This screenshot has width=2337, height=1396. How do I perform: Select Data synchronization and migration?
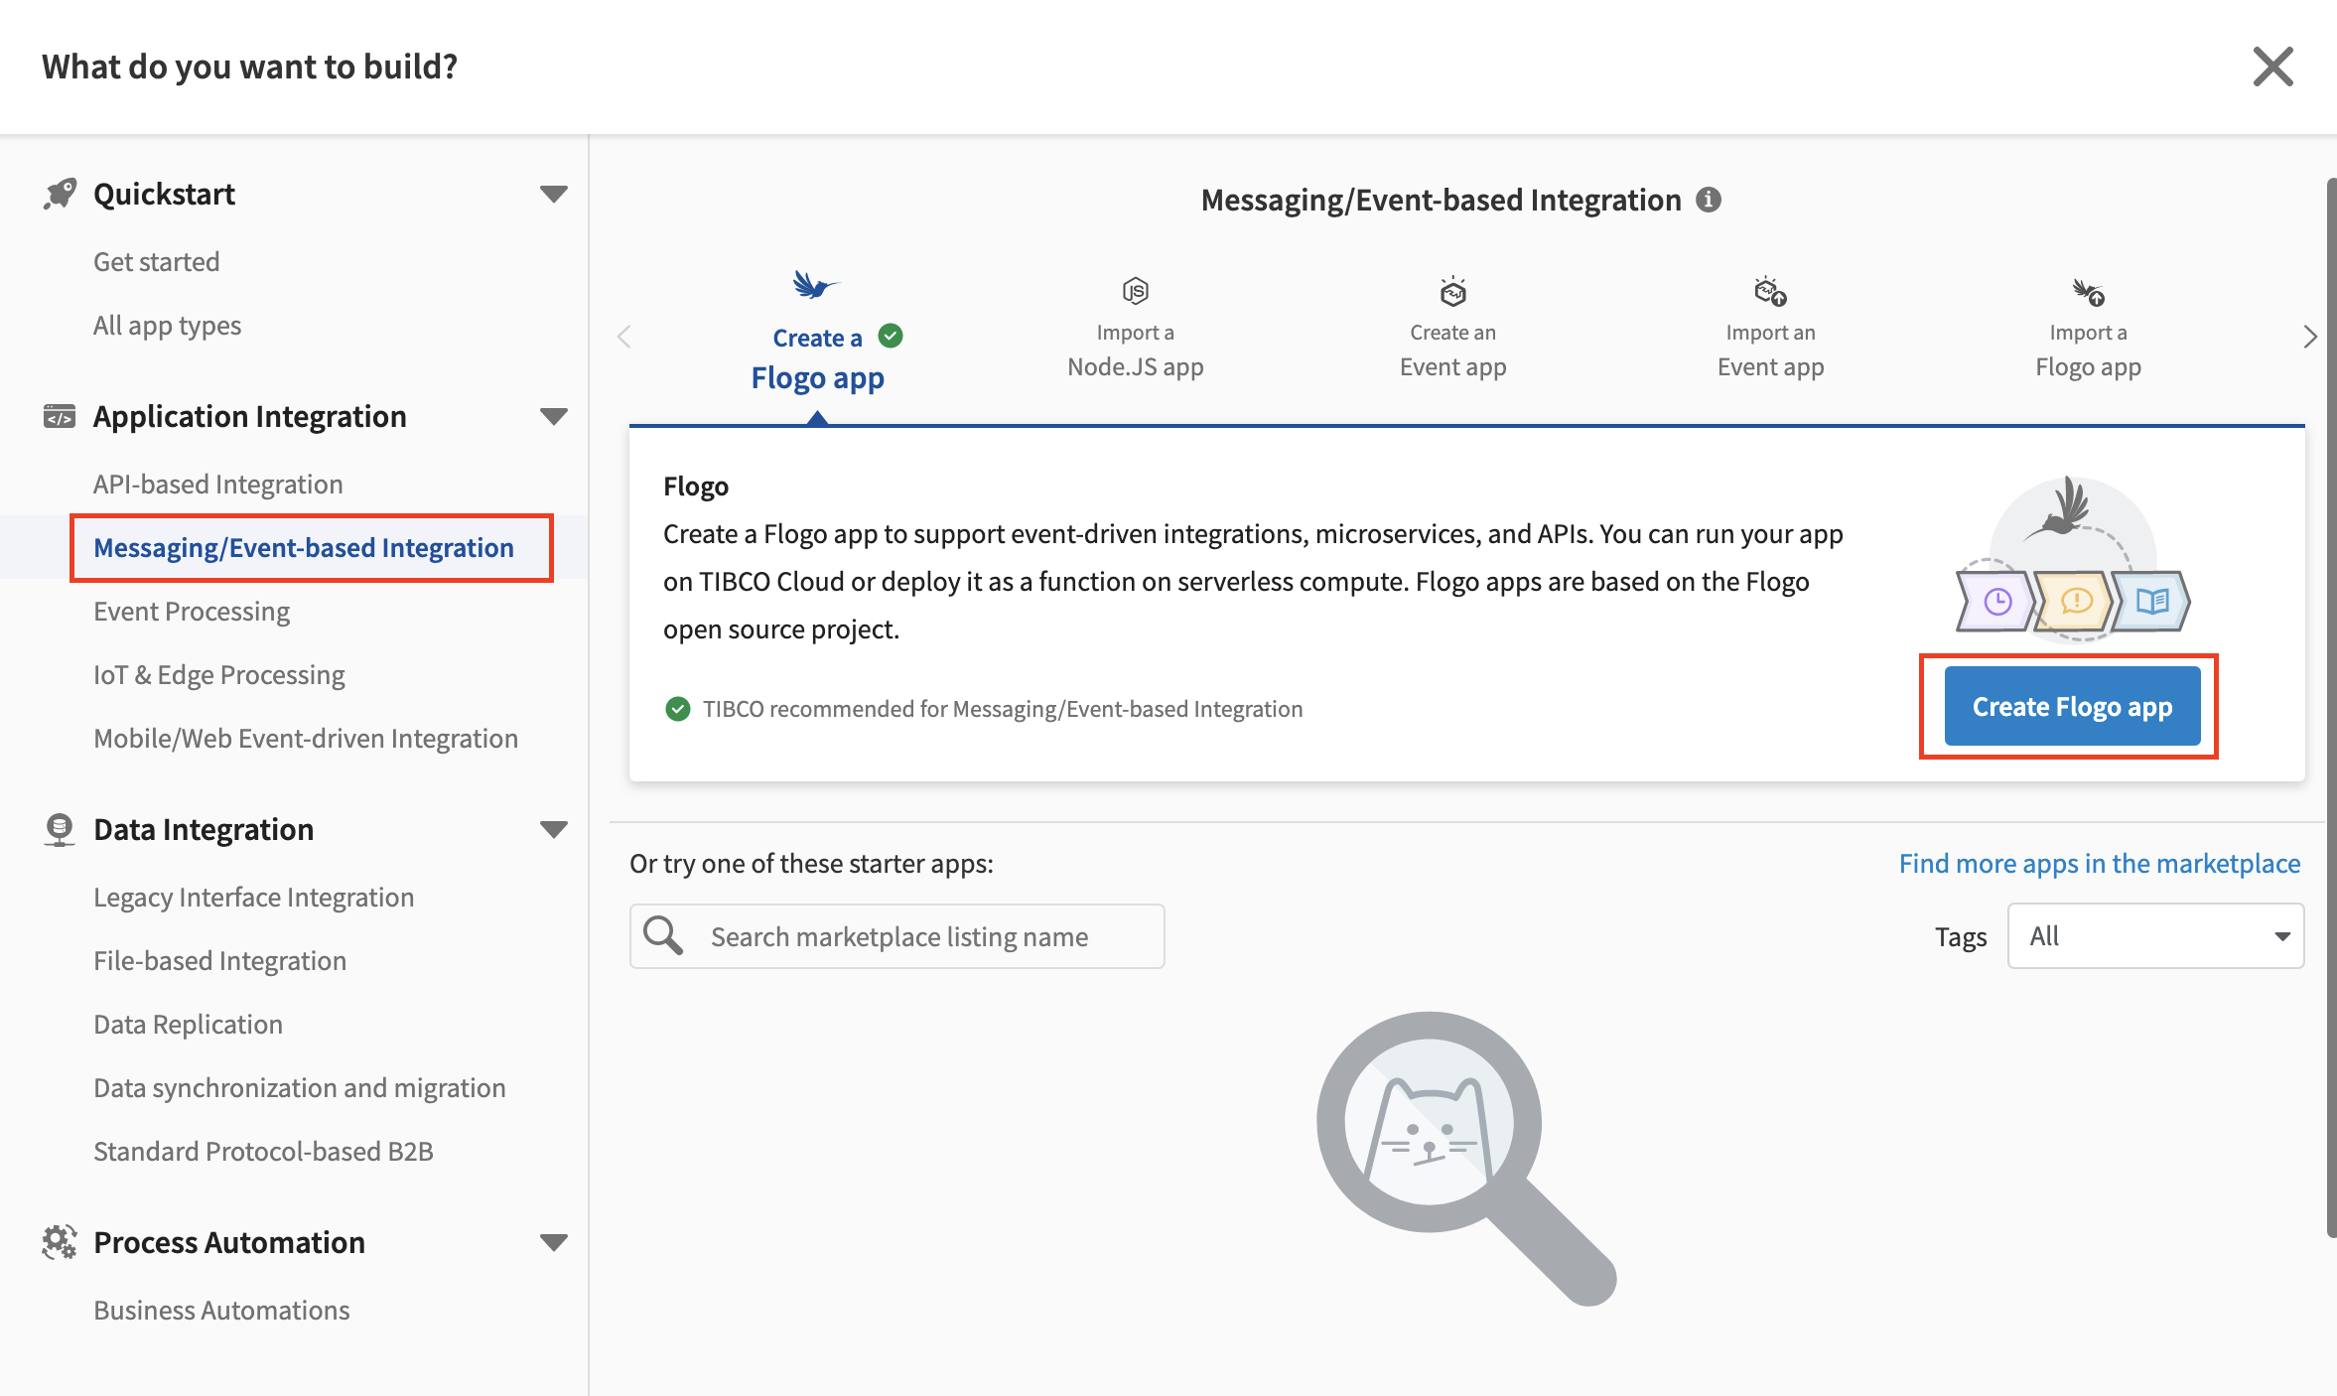coord(300,1088)
